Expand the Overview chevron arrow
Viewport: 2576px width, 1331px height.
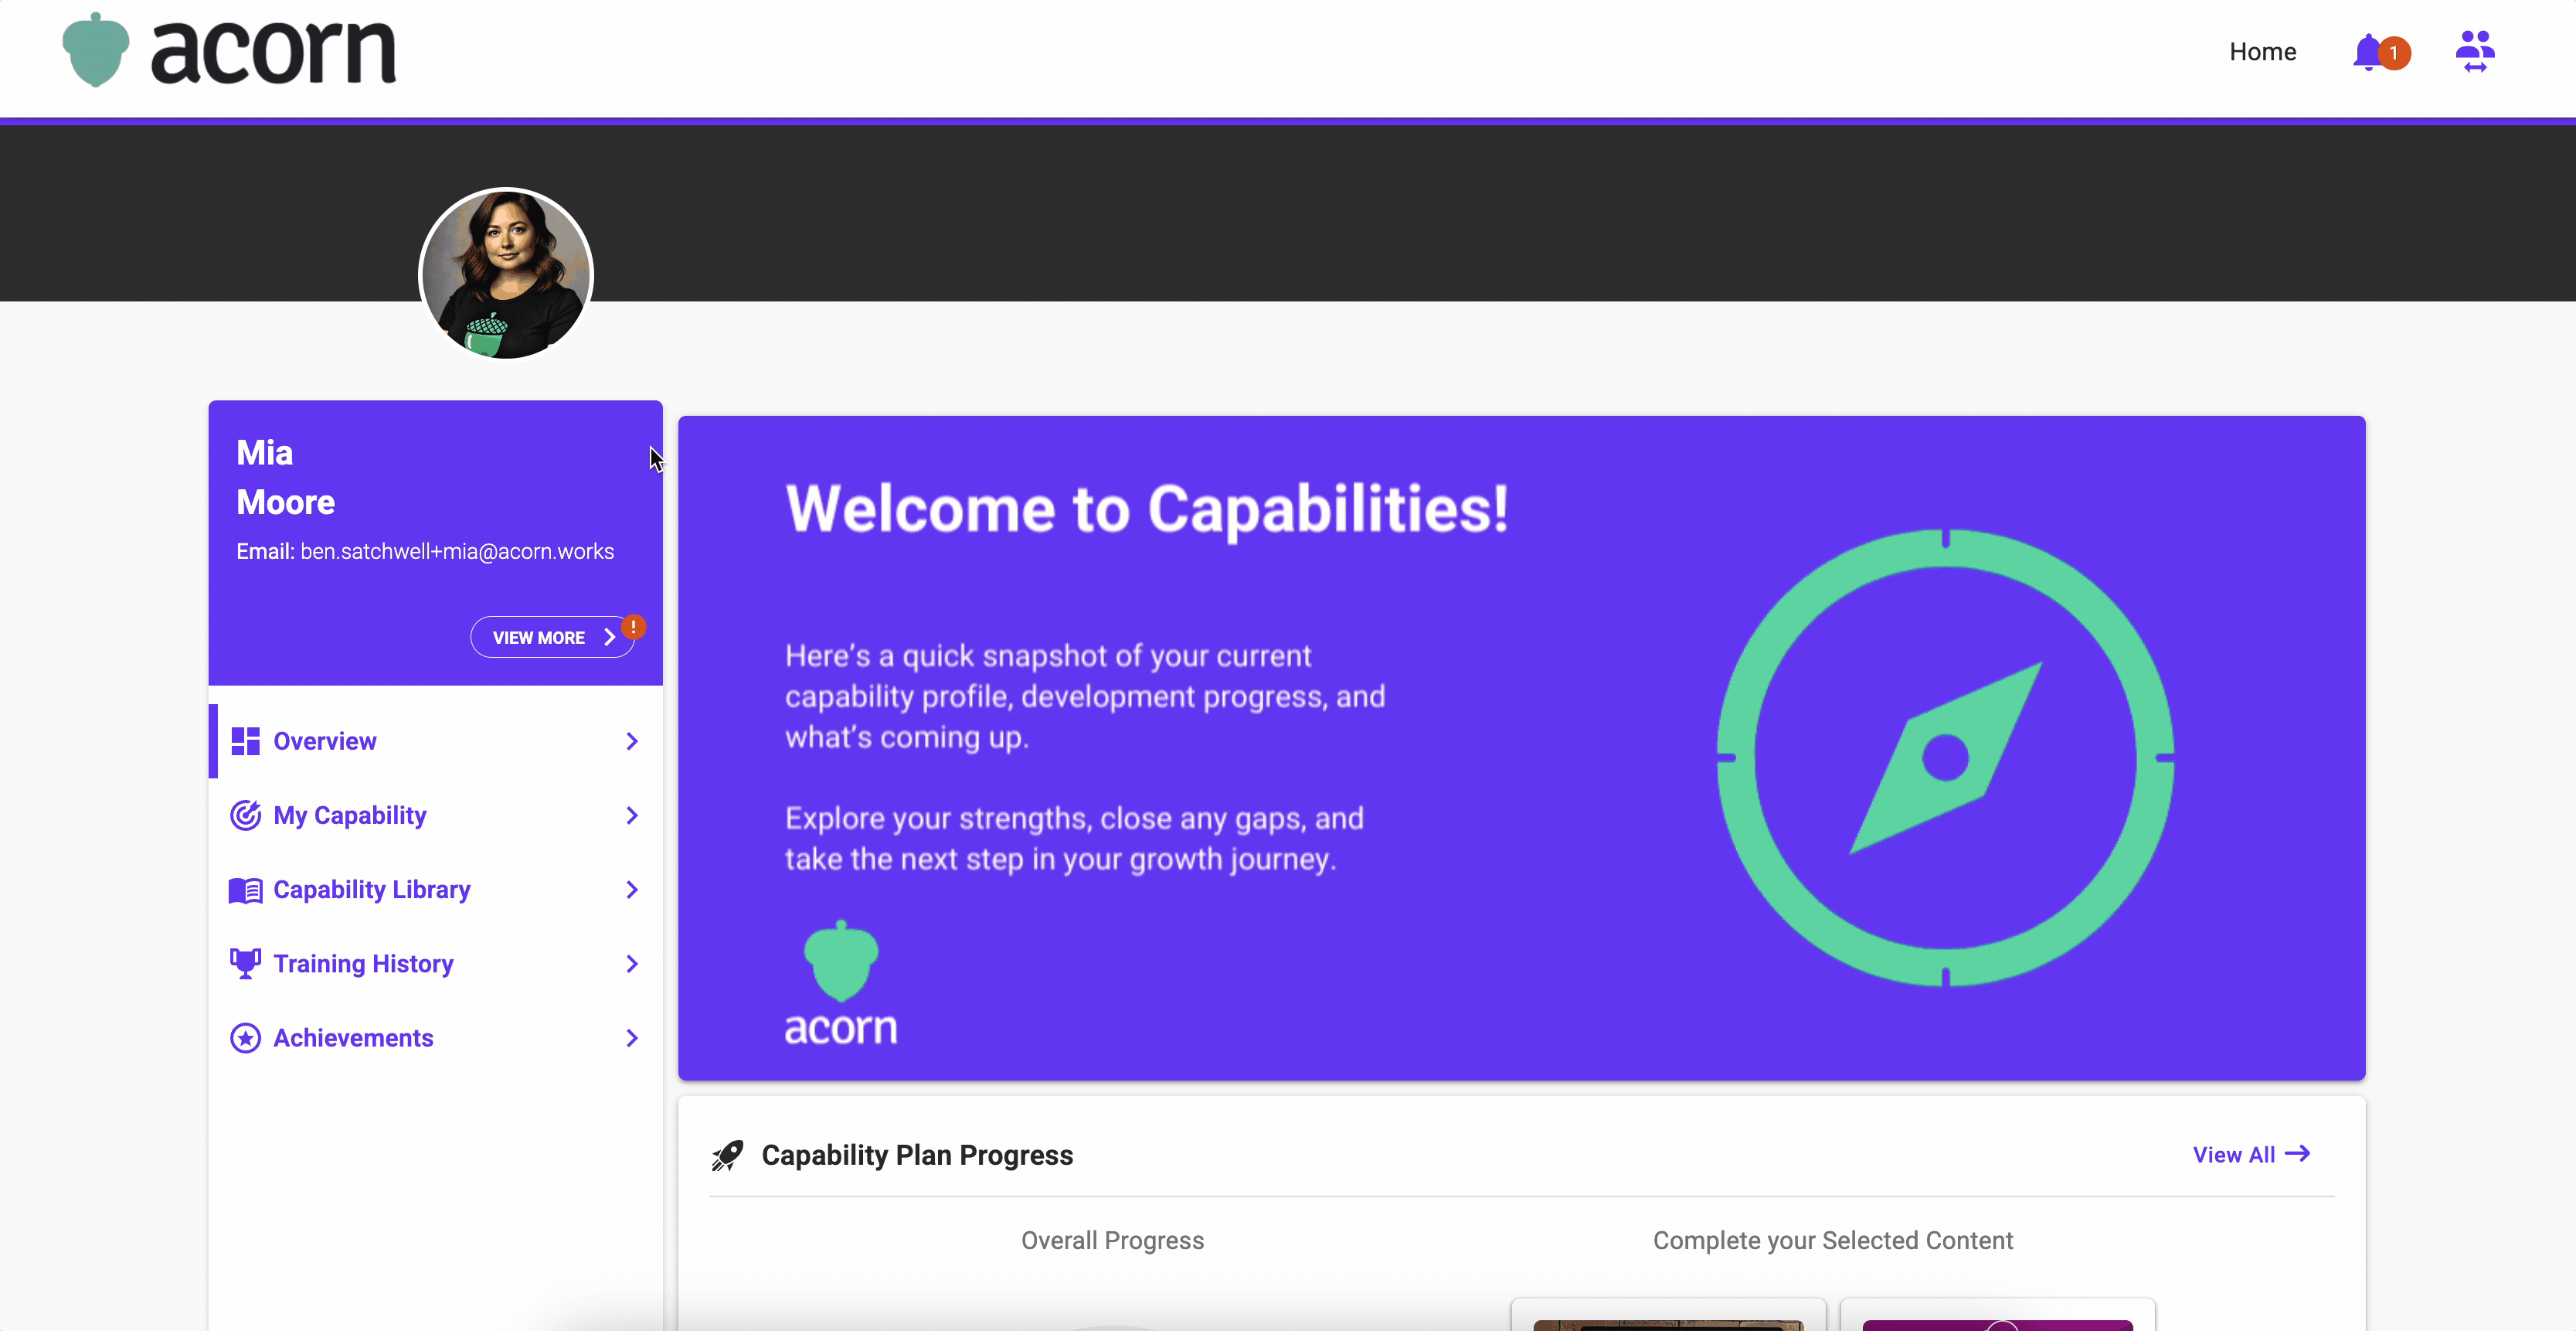tap(632, 740)
